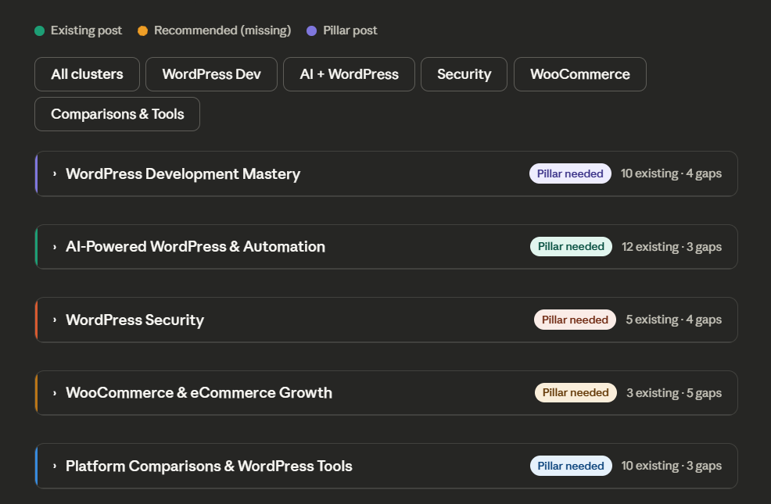Click the purple Pillar post legend dot
This screenshot has width=771, height=504.
pos(313,30)
